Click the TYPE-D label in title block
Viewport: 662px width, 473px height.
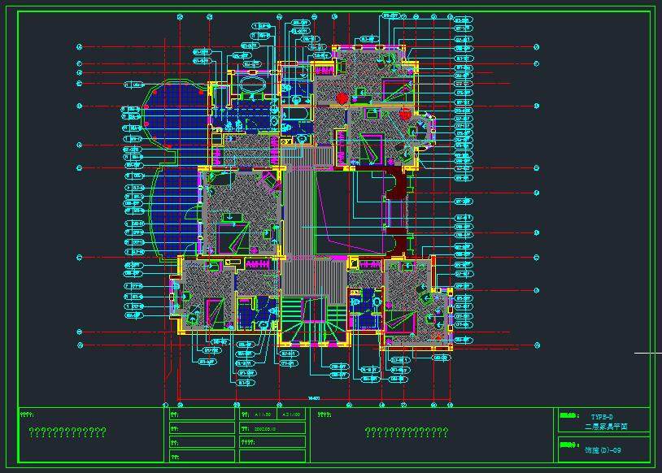pos(602,415)
